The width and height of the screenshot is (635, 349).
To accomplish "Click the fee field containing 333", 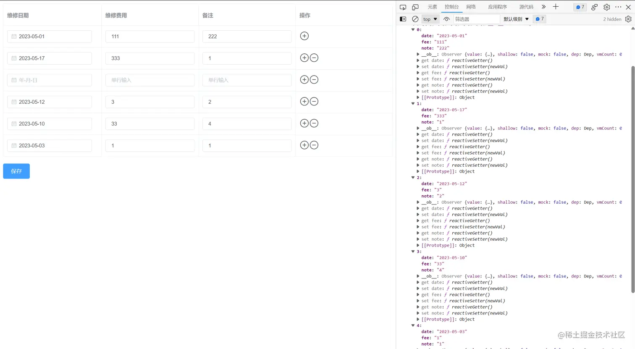I will coord(150,58).
